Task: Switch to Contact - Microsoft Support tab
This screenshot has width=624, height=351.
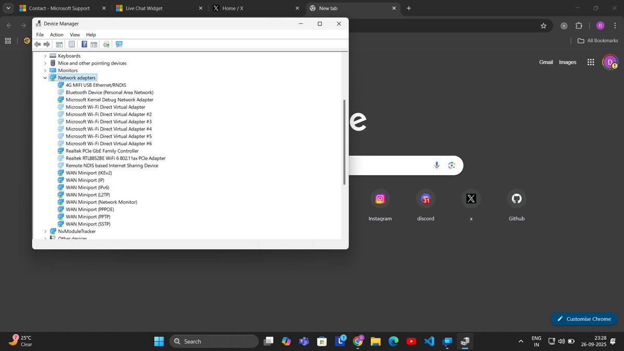Action: (63, 8)
